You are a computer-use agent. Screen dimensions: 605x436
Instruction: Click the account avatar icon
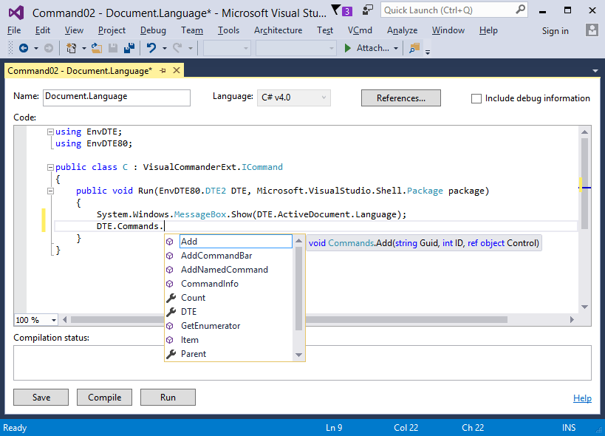point(592,30)
